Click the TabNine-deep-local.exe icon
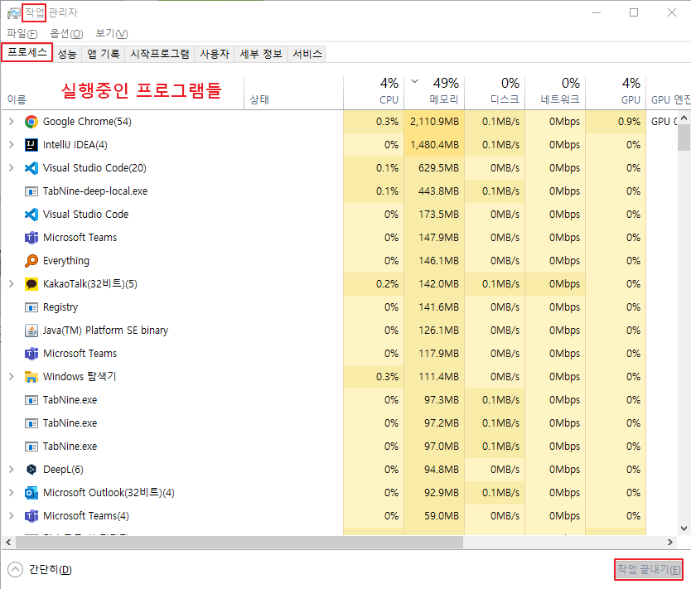This screenshot has height=589, width=691. point(31,191)
